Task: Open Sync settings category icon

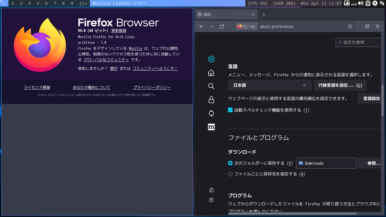Action: tap(211, 113)
